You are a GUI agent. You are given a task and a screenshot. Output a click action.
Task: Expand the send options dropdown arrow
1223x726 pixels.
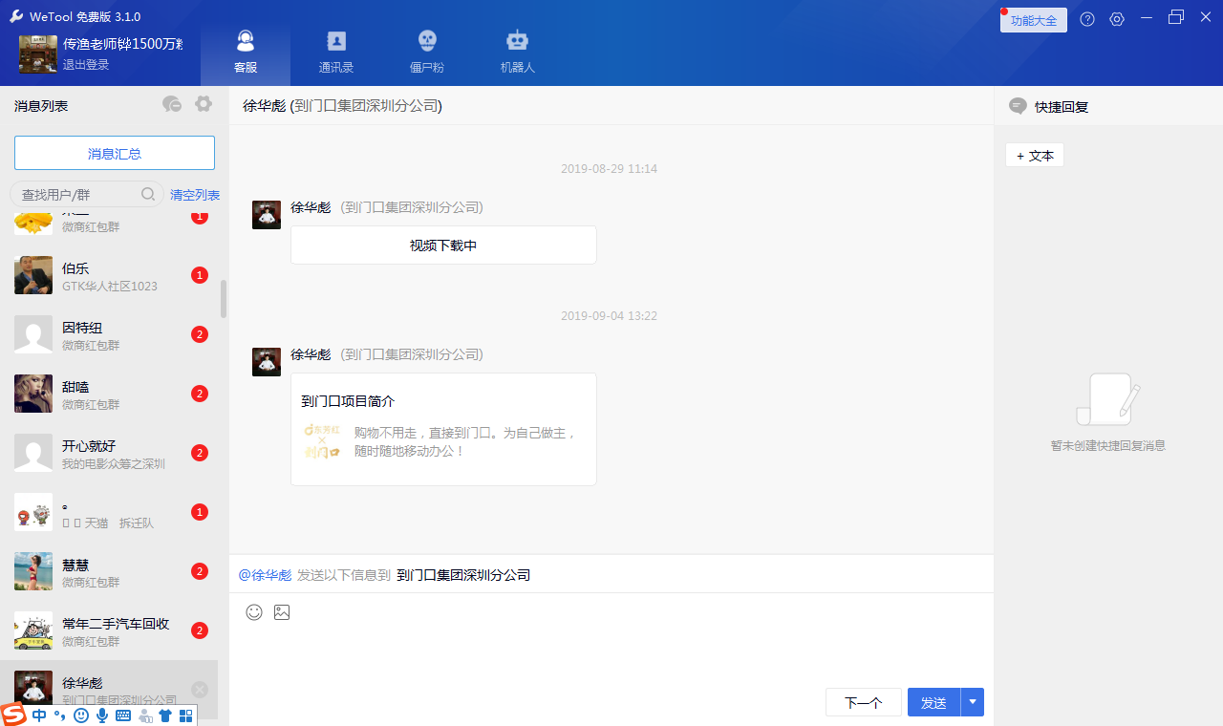973,702
